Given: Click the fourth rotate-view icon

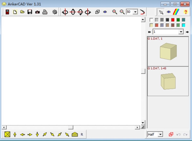Looking at the screenshot, I should tap(88, 12).
